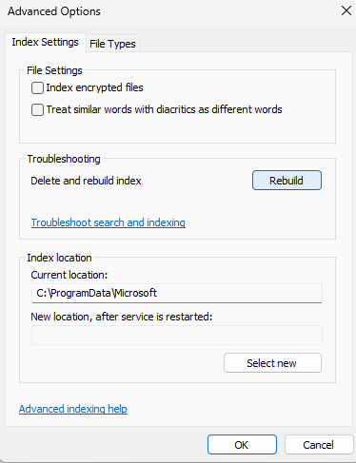The width and height of the screenshot is (356, 463).
Task: Click the Index location group heading
Action: tap(59, 258)
